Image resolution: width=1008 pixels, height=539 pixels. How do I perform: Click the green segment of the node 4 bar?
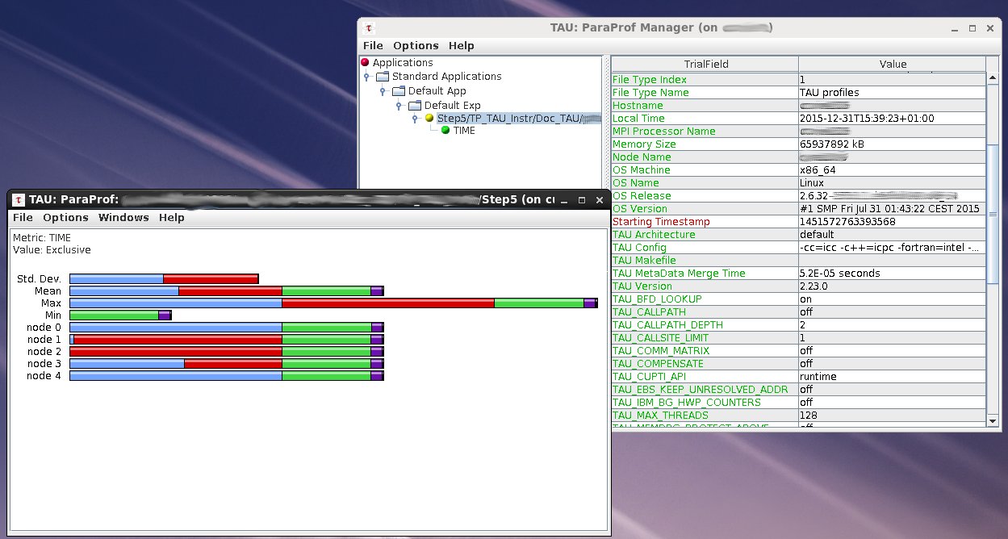(327, 376)
